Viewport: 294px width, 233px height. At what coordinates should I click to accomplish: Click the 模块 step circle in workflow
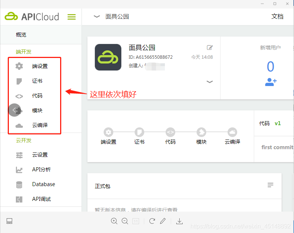tap(201, 132)
